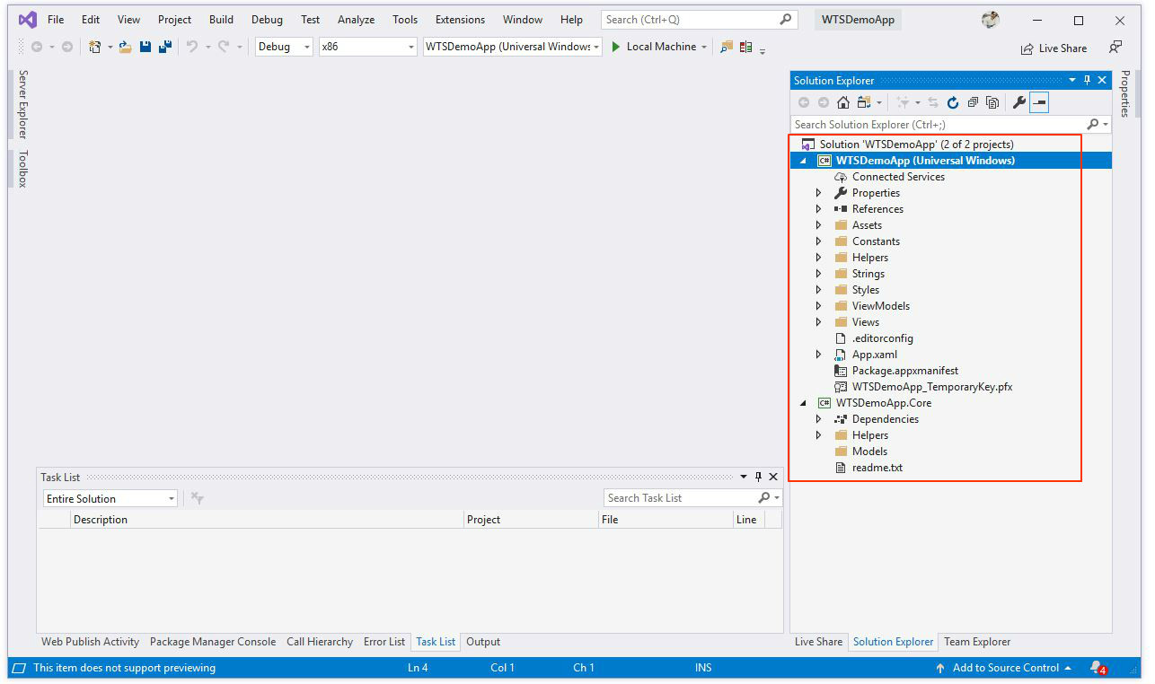The height and width of the screenshot is (684, 1155).
Task: Click the Open File folder icon
Action: pos(126,47)
